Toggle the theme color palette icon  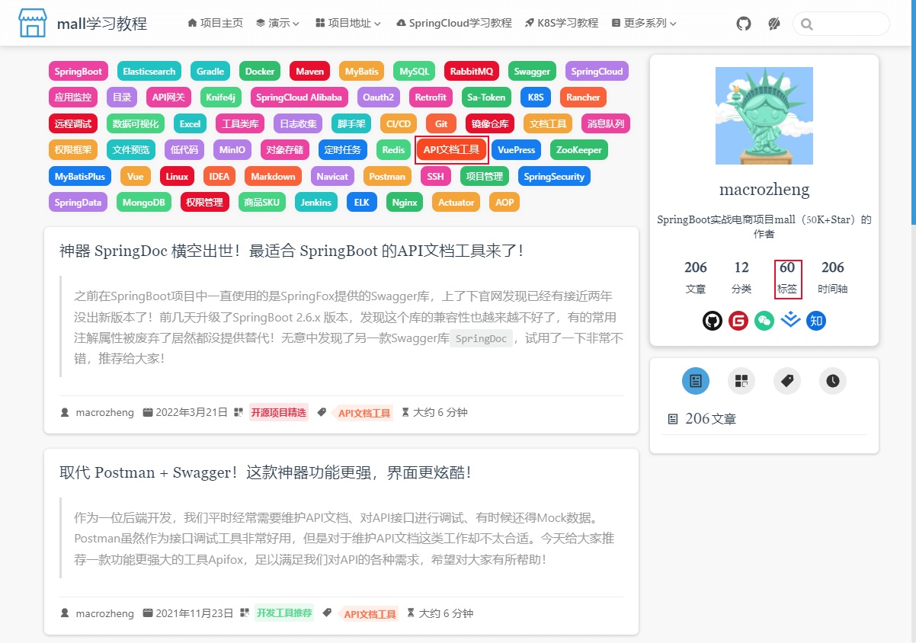click(x=774, y=24)
